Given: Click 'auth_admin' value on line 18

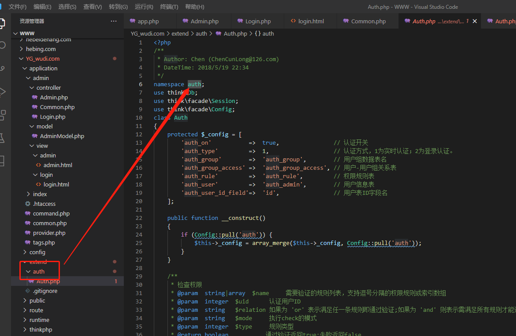Looking at the screenshot, I should tap(283, 185).
